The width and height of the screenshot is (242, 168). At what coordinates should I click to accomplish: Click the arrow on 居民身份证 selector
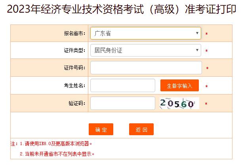[197, 50]
